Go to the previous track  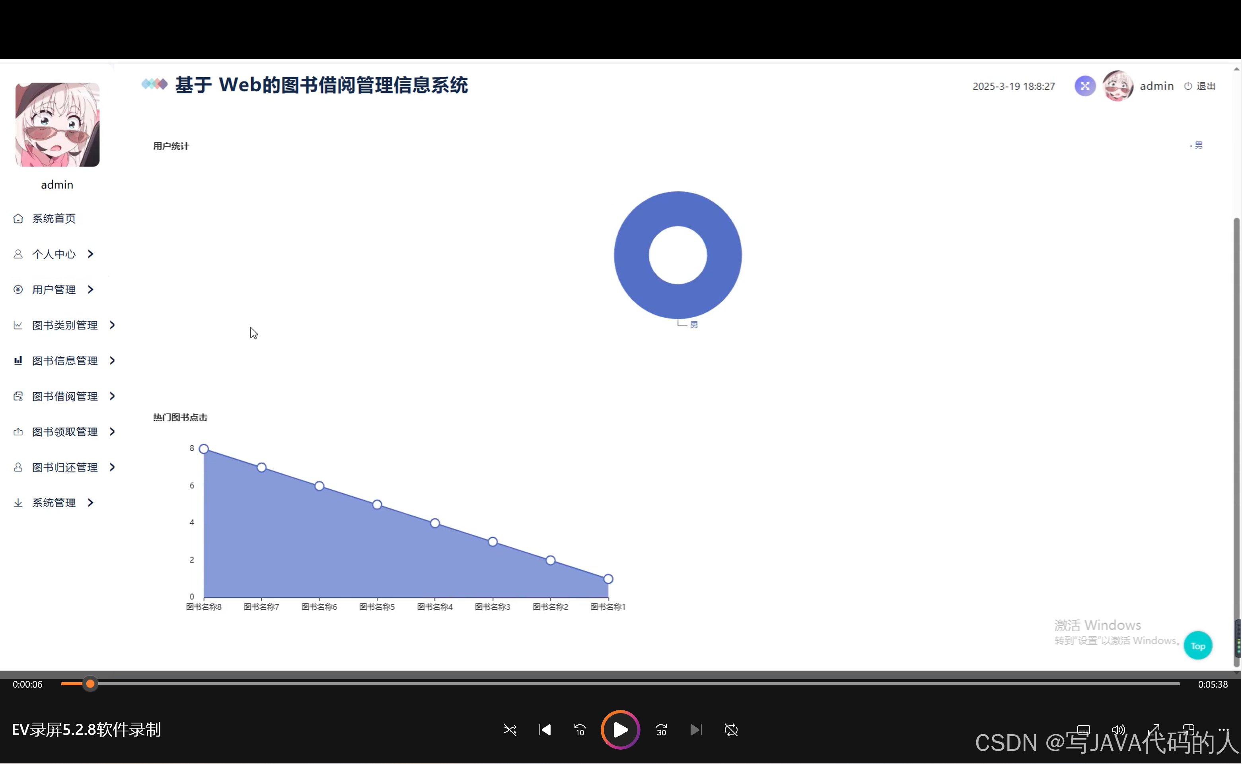(x=545, y=730)
